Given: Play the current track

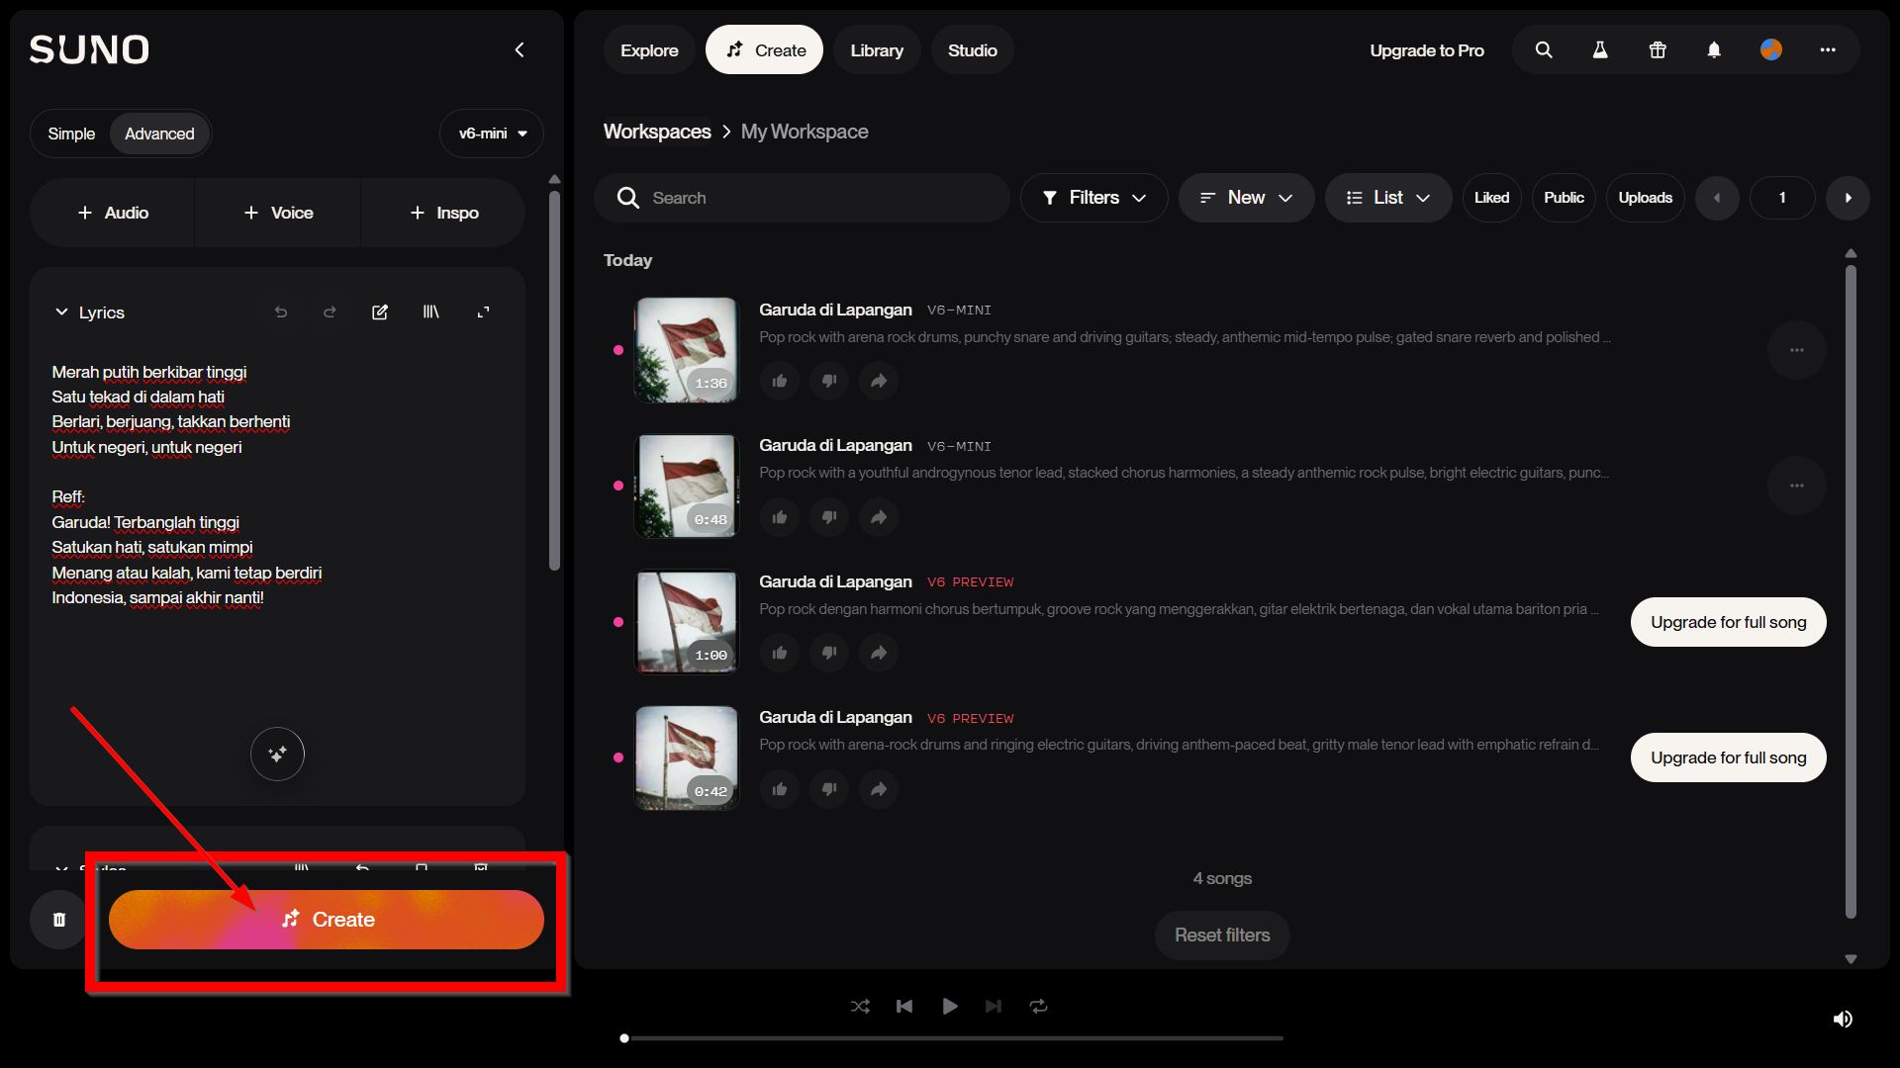Looking at the screenshot, I should tap(949, 1006).
